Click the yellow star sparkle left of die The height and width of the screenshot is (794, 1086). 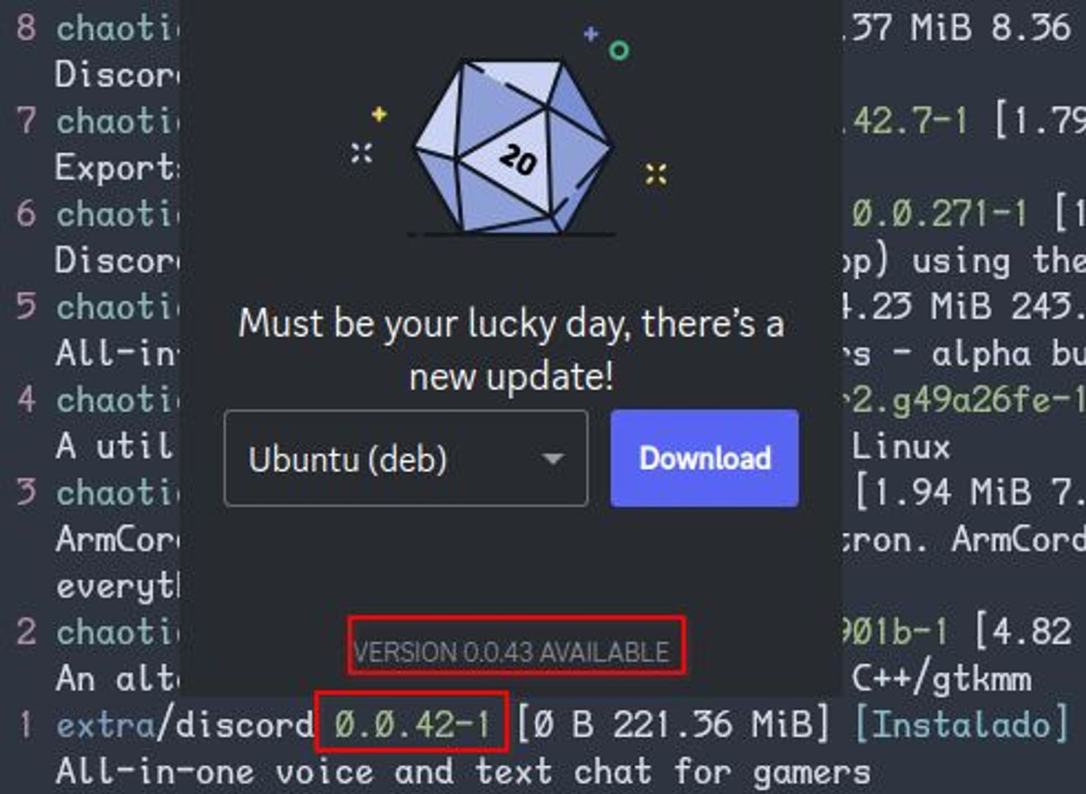[379, 114]
